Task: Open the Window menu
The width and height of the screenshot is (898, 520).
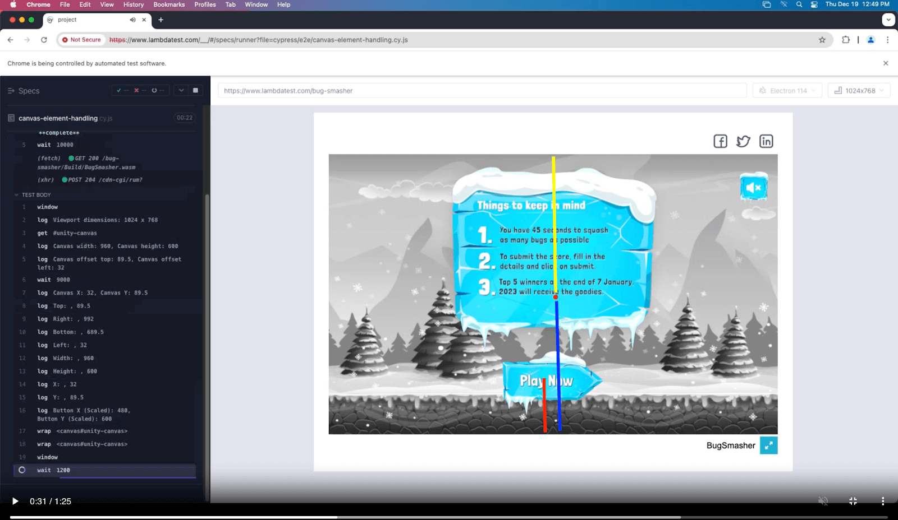Action: coord(256,4)
